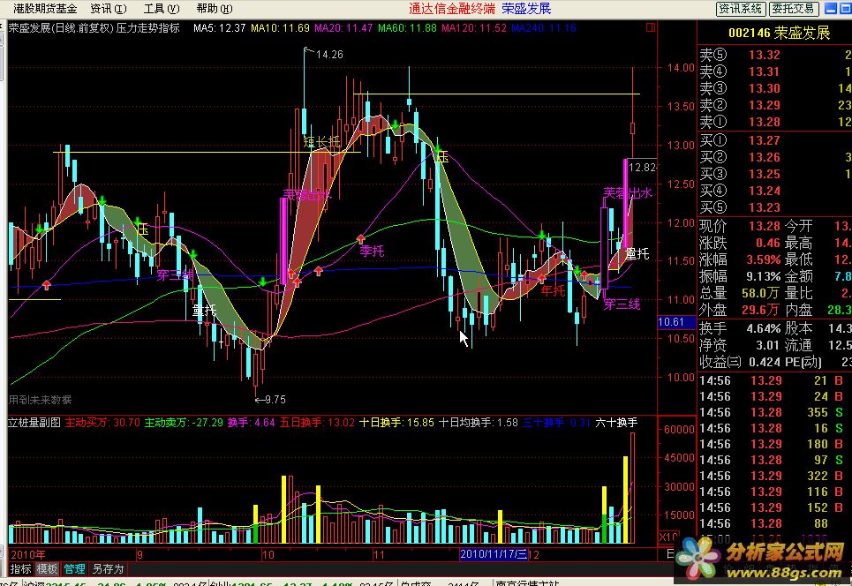The image size is (852, 586).
Task: Click the 立桩量副图 sub-chart title
Action: coord(34,423)
